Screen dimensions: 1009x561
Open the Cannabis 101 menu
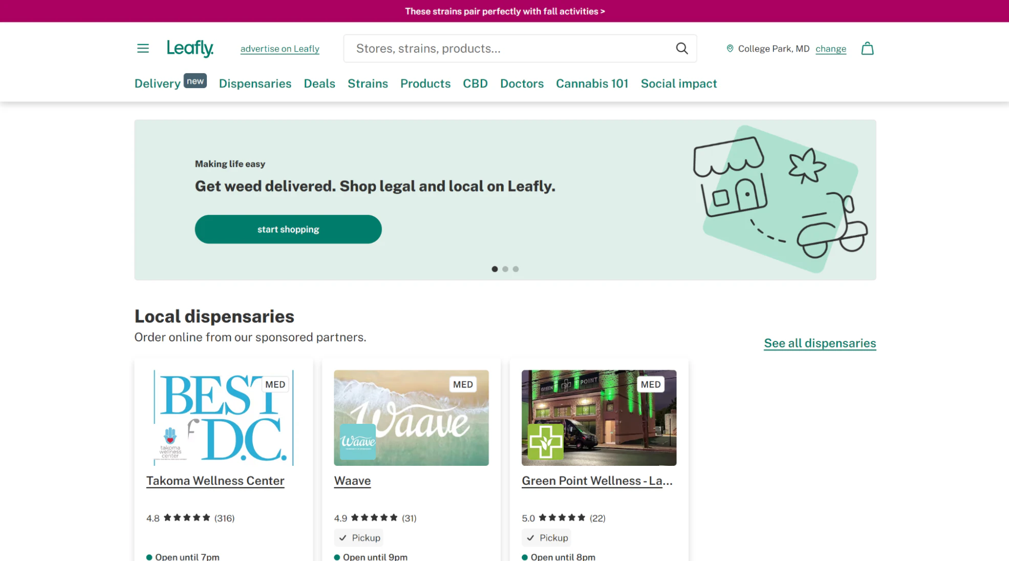592,83
